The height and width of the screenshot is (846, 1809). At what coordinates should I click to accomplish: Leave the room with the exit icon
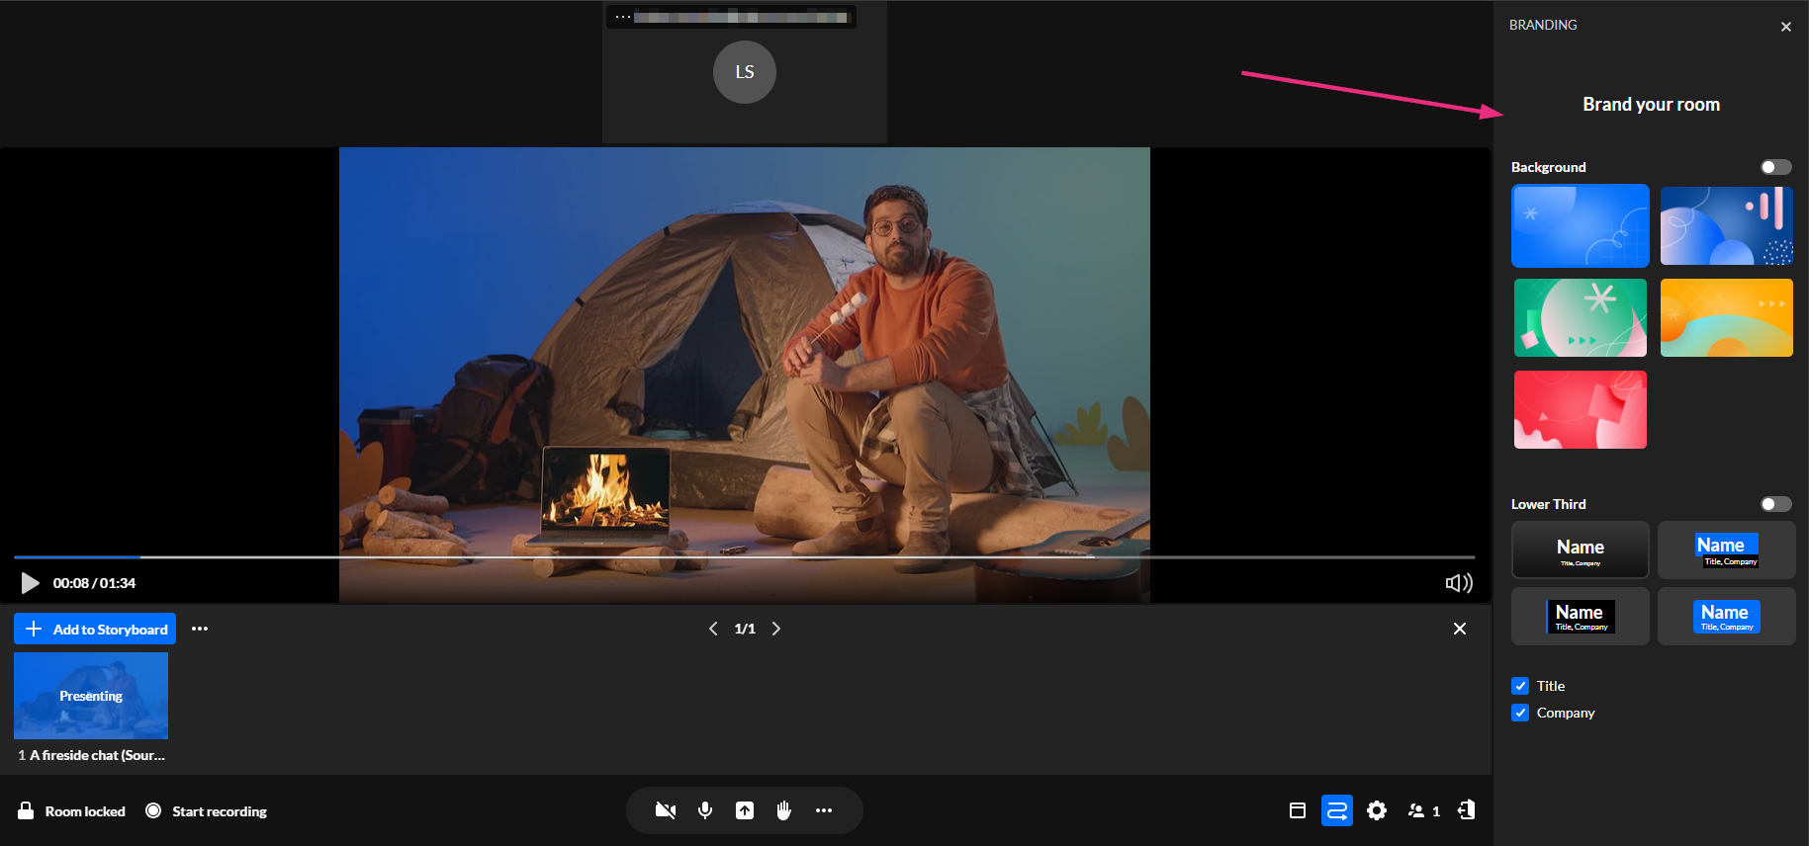tap(1466, 809)
